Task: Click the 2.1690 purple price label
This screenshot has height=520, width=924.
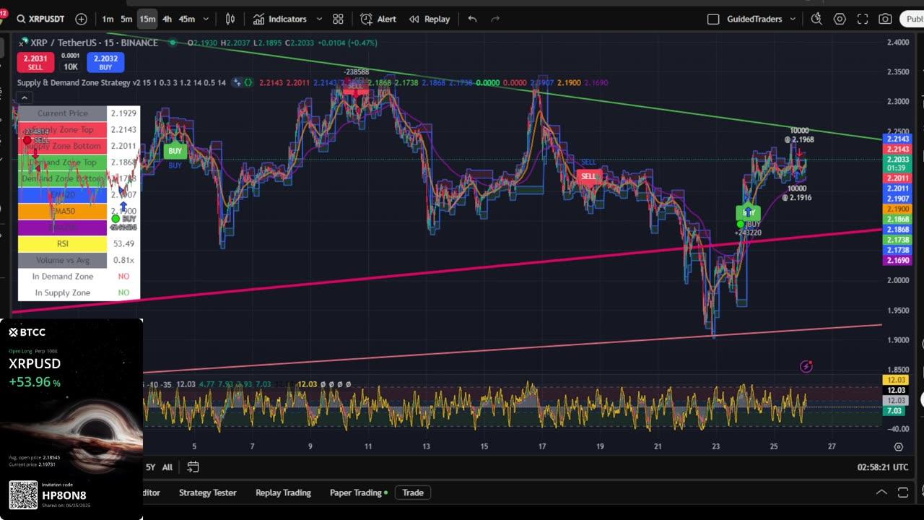Action: 897,260
